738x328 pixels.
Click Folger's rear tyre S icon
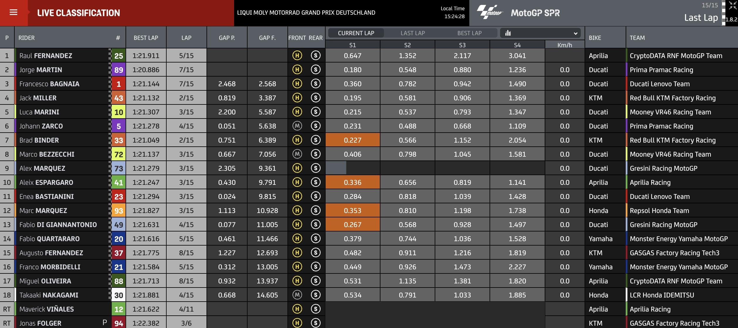[316, 323]
